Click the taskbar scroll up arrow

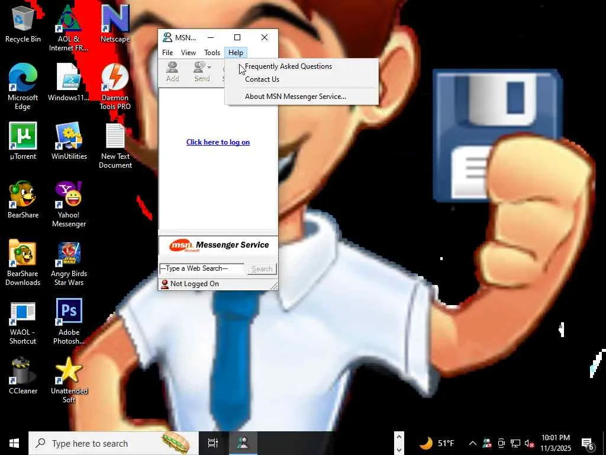399,437
